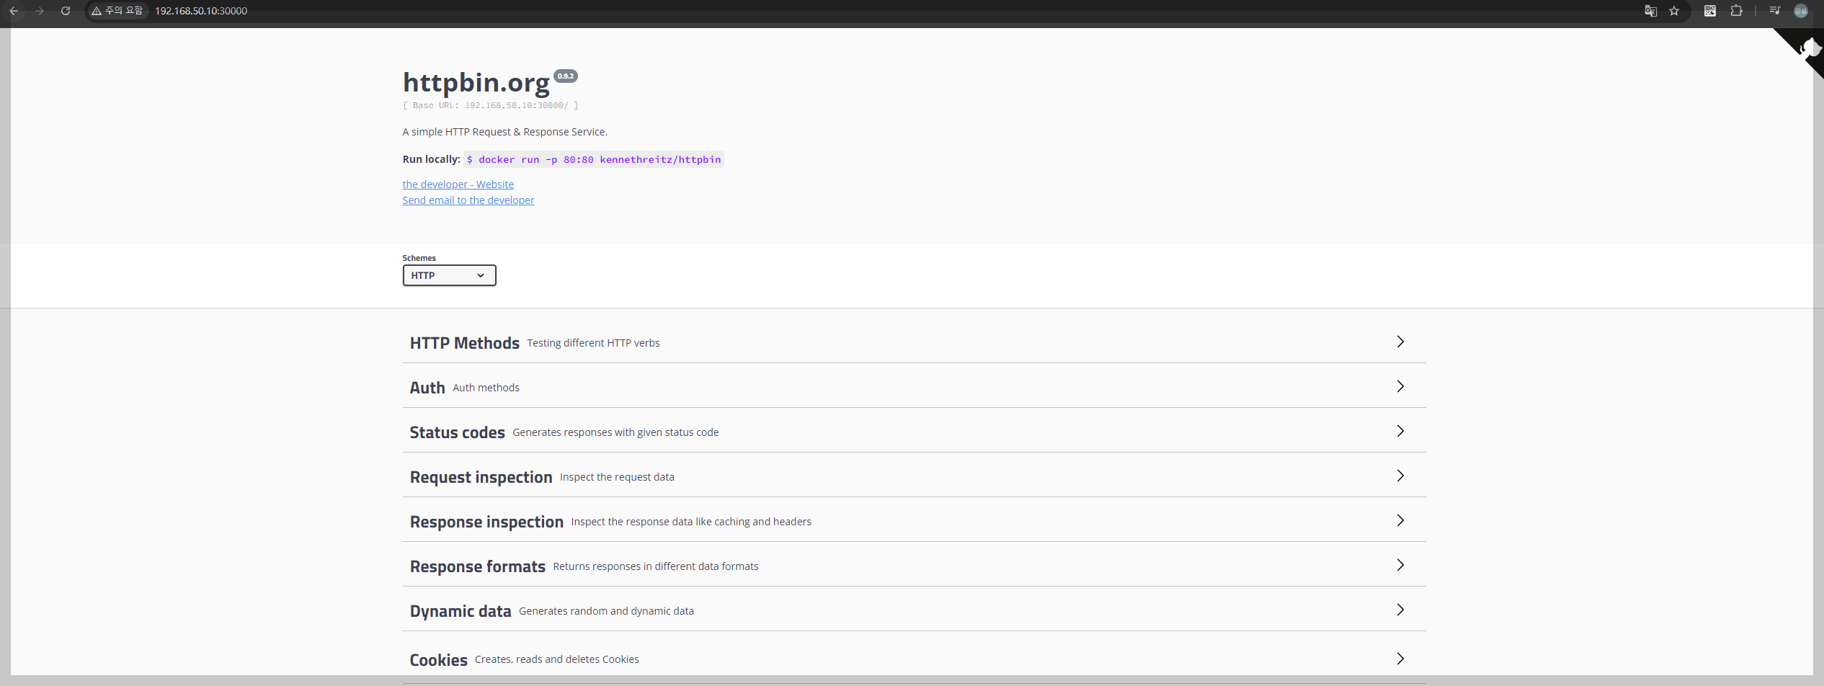1824x686 pixels.
Task: Open the Schemes HTTP dropdown
Action: coord(449,275)
